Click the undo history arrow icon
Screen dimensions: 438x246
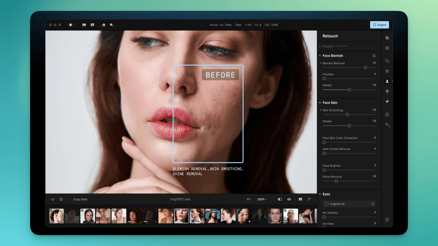tap(387, 125)
